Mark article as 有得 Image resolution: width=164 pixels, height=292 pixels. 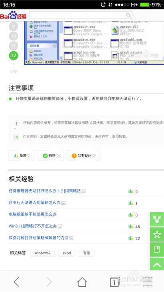click(x=51, y=156)
